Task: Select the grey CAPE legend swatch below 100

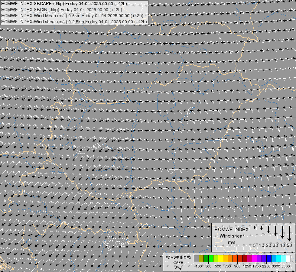Action: coord(196,259)
